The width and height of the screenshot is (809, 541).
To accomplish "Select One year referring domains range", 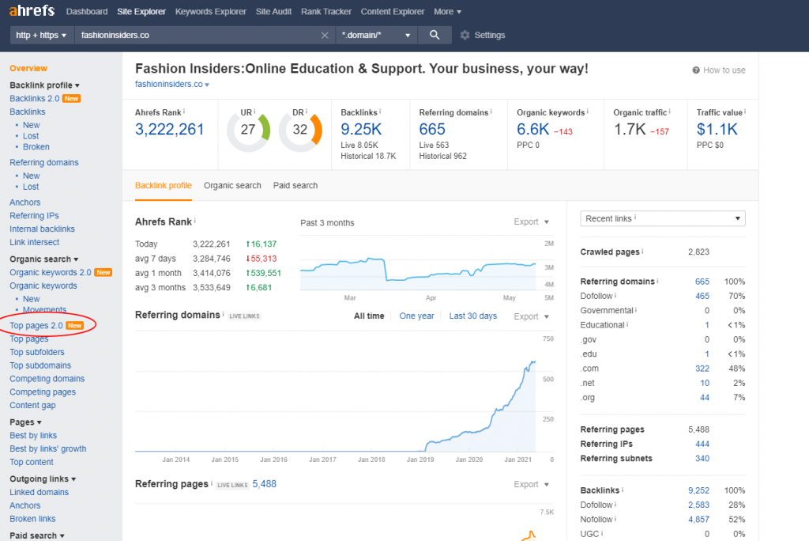I will click(x=416, y=316).
